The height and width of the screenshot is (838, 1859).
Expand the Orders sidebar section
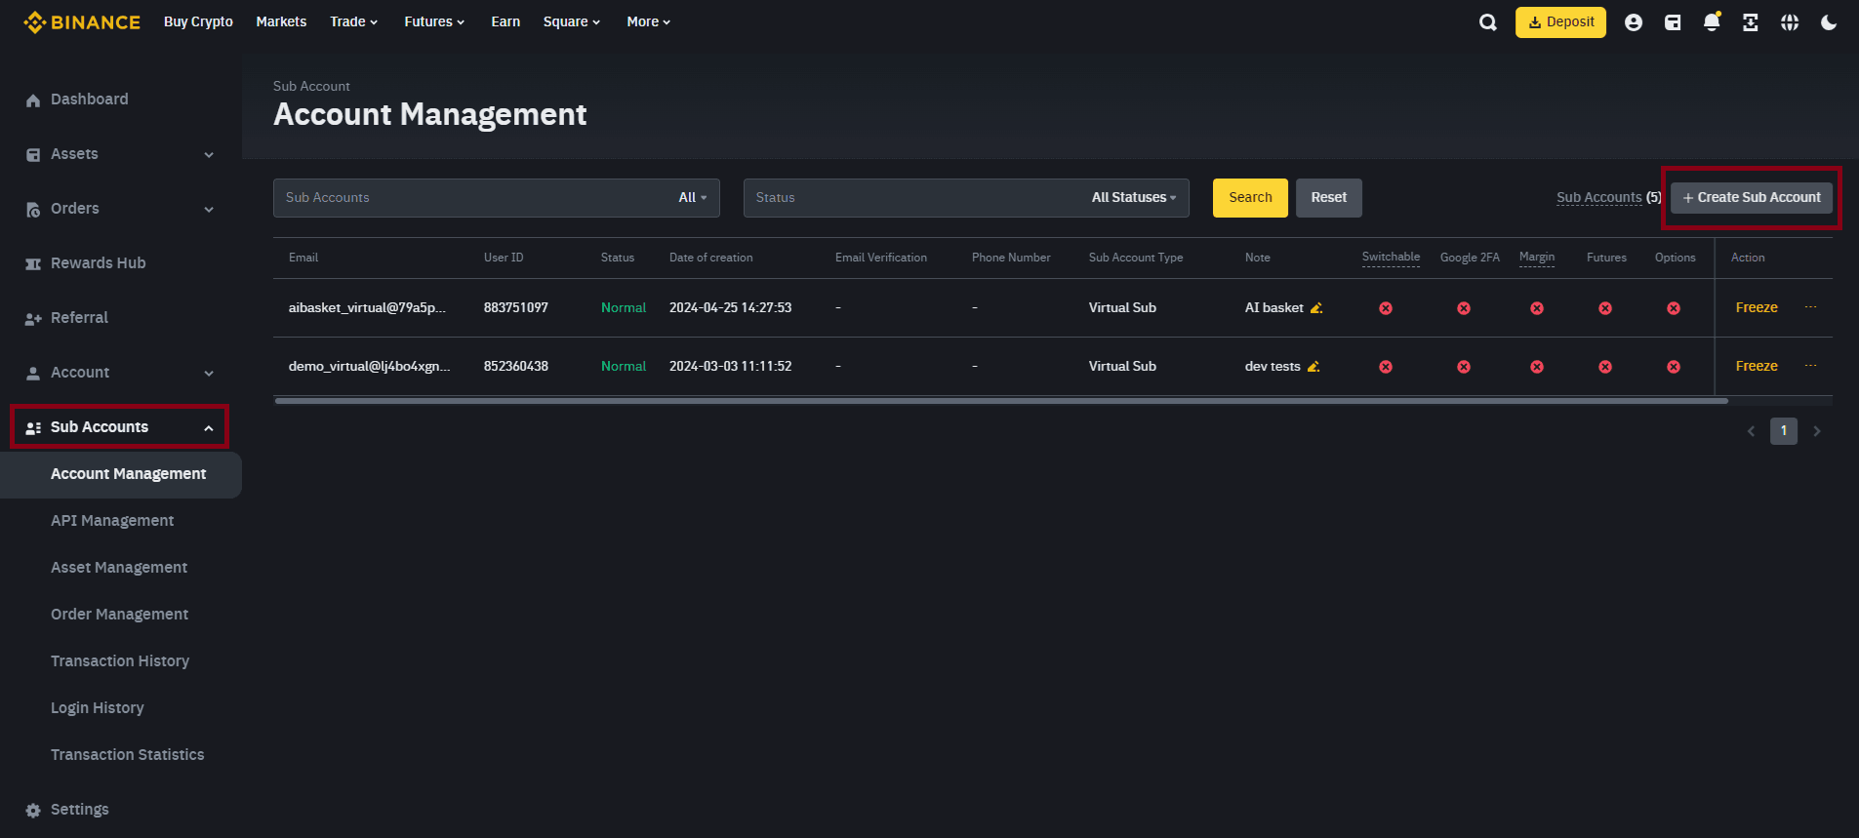click(209, 210)
